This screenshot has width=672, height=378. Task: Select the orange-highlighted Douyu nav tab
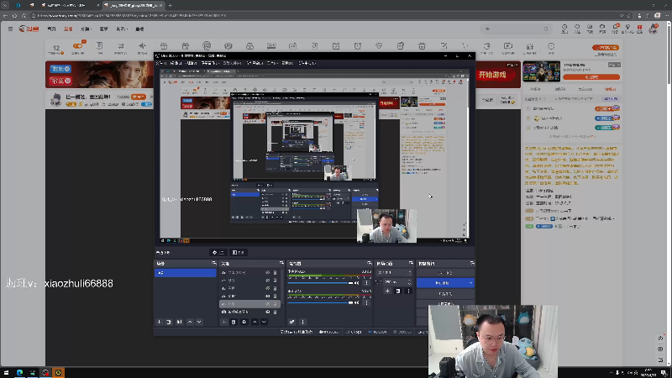coord(68,29)
